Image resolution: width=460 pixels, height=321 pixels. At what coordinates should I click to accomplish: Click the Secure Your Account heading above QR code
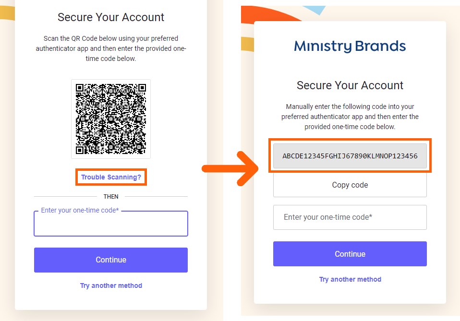tap(111, 17)
